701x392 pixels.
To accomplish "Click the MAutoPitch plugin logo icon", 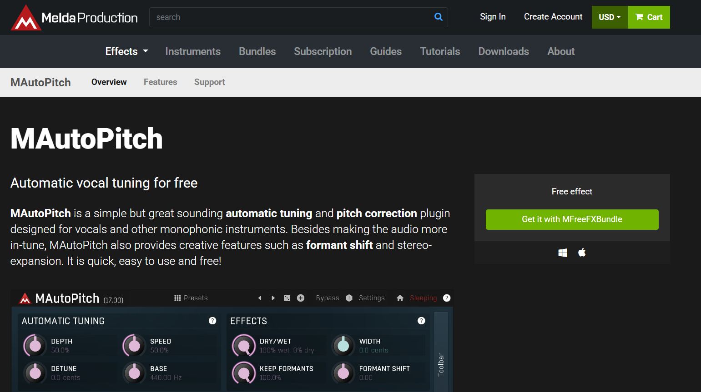I will click(25, 298).
